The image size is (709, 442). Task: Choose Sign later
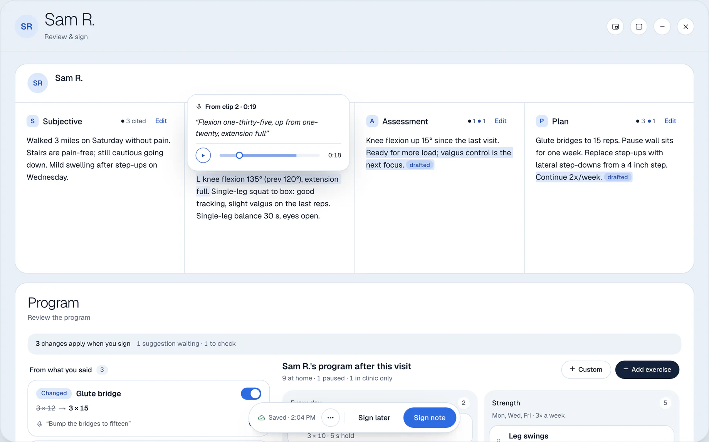click(374, 418)
